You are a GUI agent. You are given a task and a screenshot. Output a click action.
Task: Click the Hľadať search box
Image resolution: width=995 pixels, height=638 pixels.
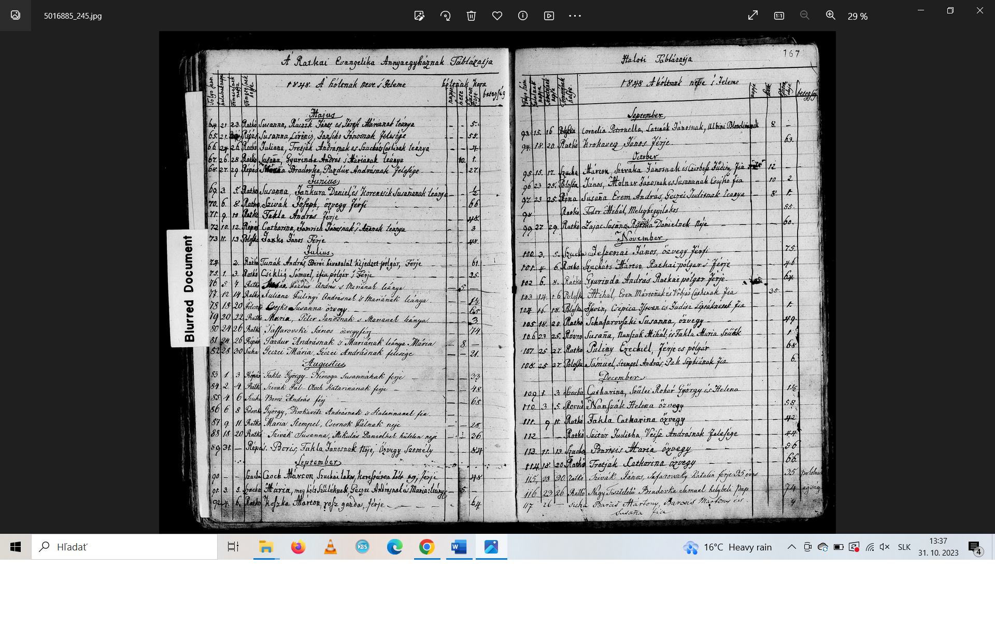124,547
